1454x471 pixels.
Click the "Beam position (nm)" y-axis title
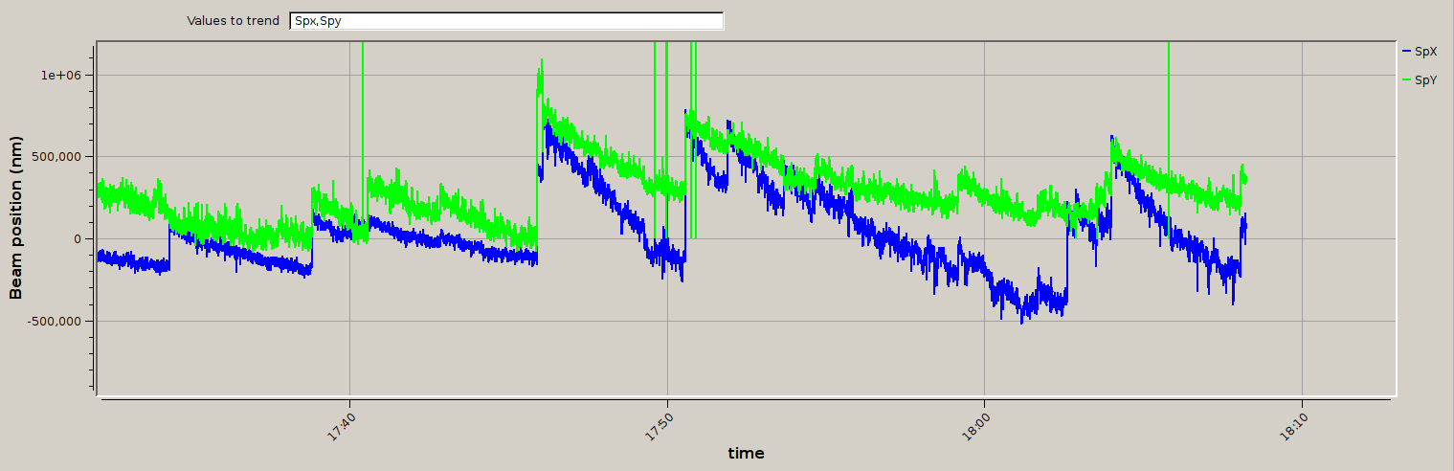16,218
